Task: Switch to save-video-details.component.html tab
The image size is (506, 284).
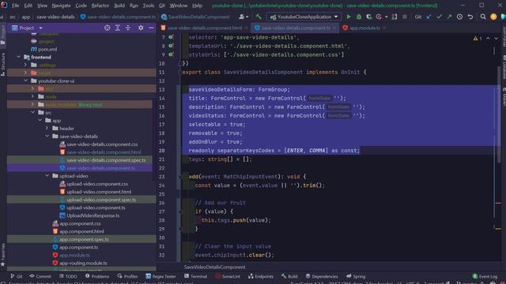Action: 204,28
